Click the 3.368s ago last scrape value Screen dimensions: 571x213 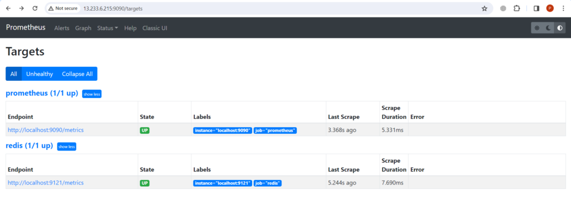[x=342, y=130]
